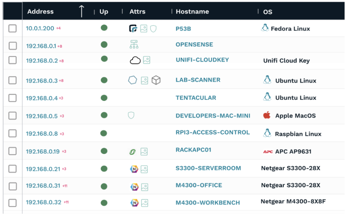Screen dimensions: 346x216
Task: Click the cube icon for LAB-SCANNER
Action: click(156, 80)
